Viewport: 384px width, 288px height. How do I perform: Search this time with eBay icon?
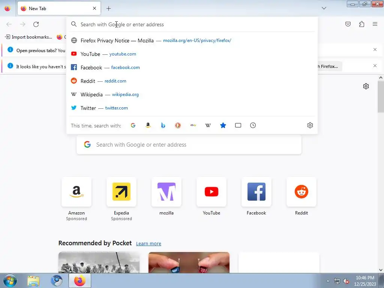point(193,125)
